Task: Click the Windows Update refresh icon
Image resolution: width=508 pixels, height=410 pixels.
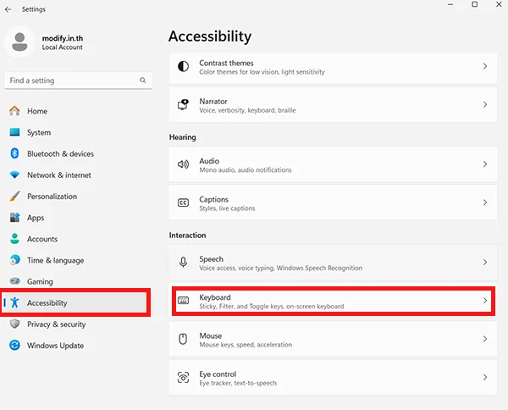Action: (x=14, y=345)
